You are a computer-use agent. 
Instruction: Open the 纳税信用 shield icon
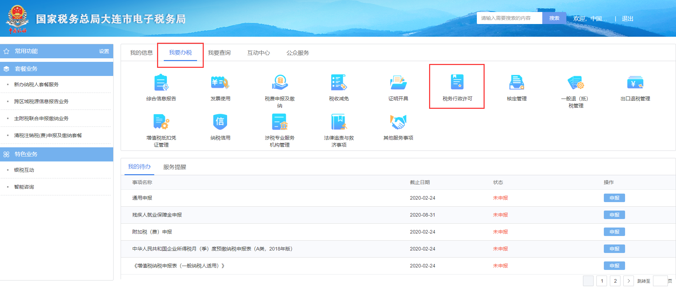coord(220,122)
